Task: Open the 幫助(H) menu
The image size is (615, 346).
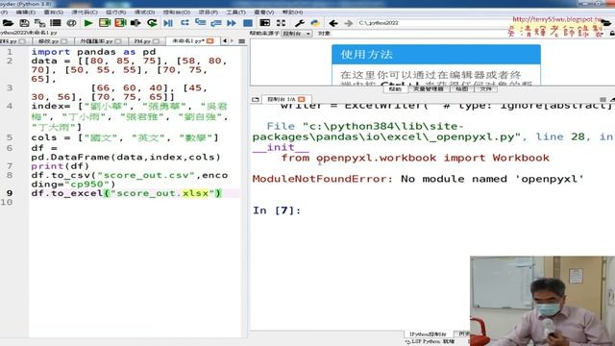Action: (x=292, y=12)
